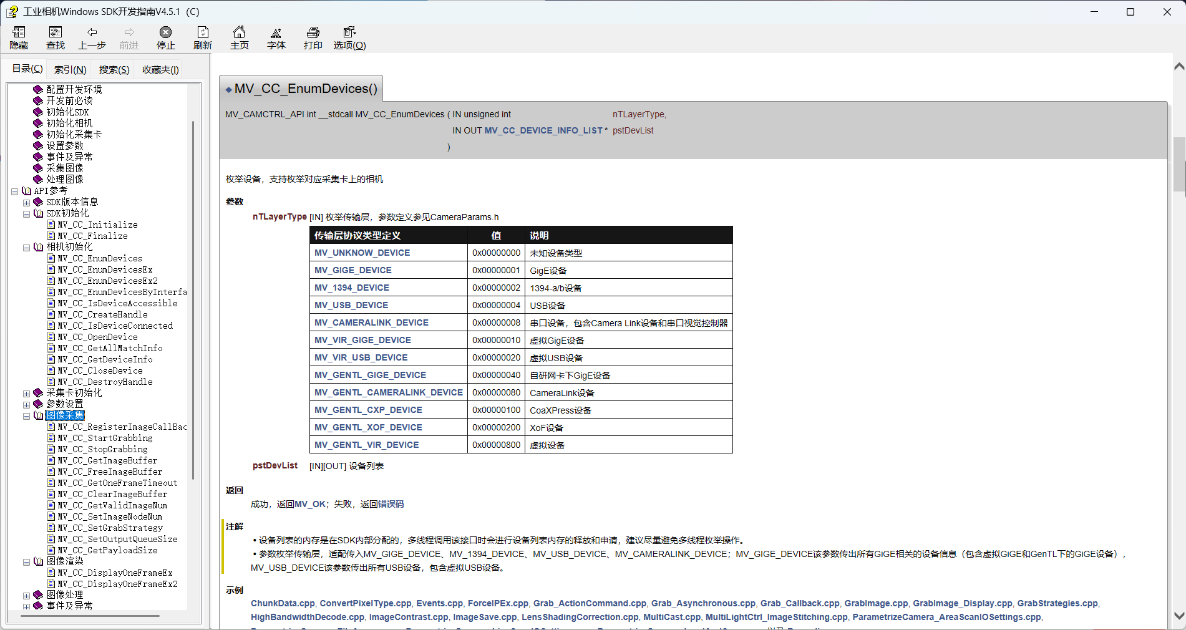Image resolution: width=1186 pixels, height=630 pixels.
Task: Click the book icon beside 处理图像
Action: (38, 179)
